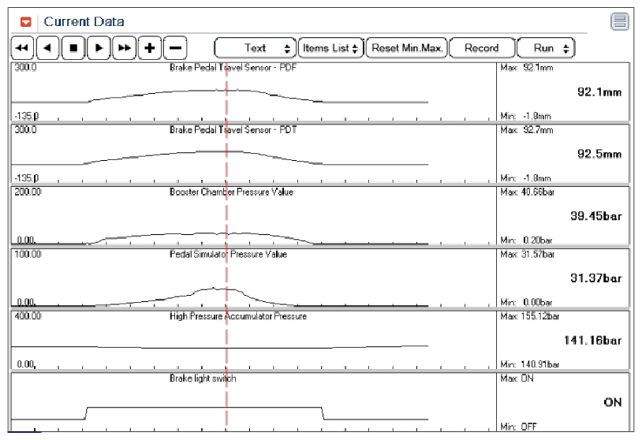Stop the data playback
This screenshot has width=642, height=440.
73,48
